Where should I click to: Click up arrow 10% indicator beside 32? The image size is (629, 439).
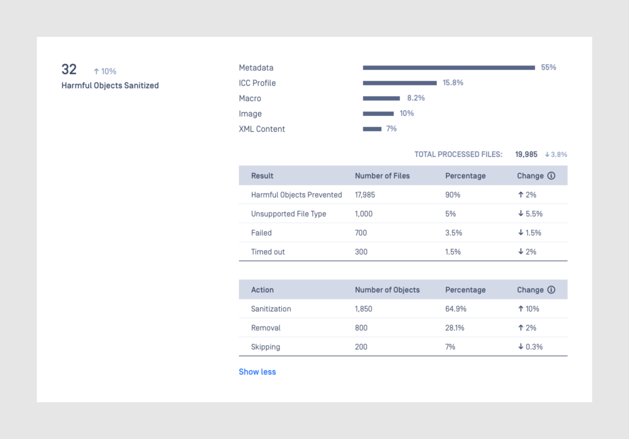[x=105, y=71]
